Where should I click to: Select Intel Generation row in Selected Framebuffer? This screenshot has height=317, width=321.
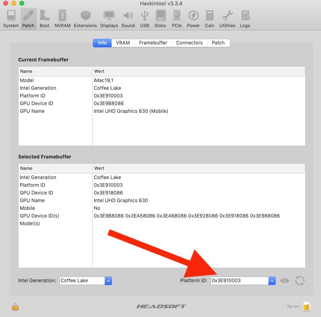[162, 178]
